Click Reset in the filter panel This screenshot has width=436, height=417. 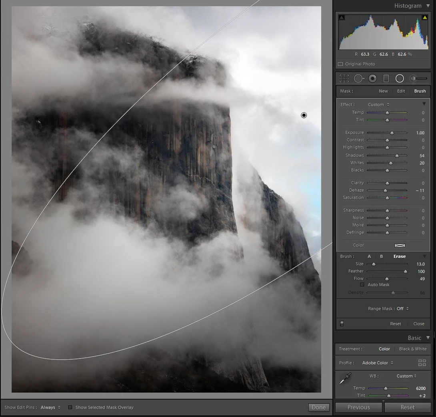(396, 324)
